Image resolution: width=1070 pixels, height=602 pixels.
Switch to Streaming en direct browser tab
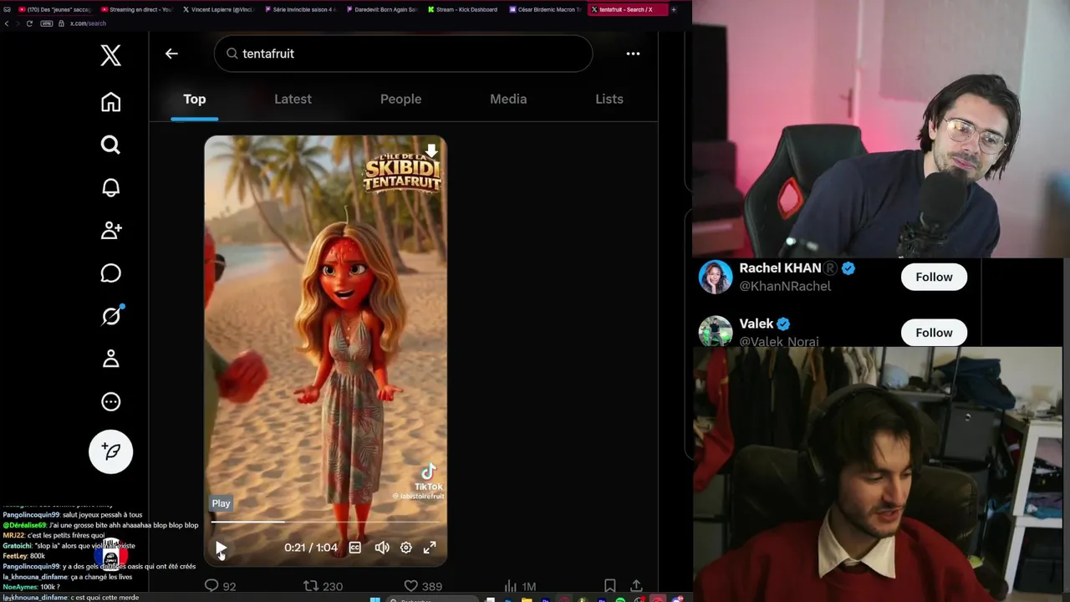coord(135,9)
